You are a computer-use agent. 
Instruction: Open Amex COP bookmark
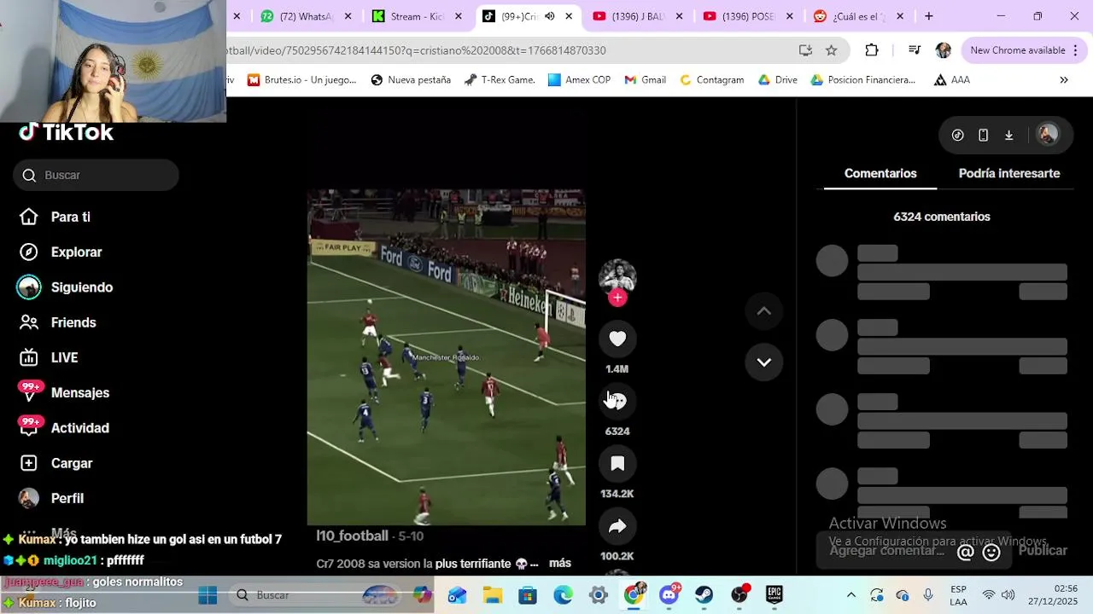point(579,80)
